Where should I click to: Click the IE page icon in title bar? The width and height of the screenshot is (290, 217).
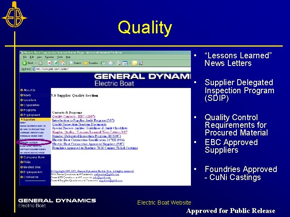click(21, 53)
